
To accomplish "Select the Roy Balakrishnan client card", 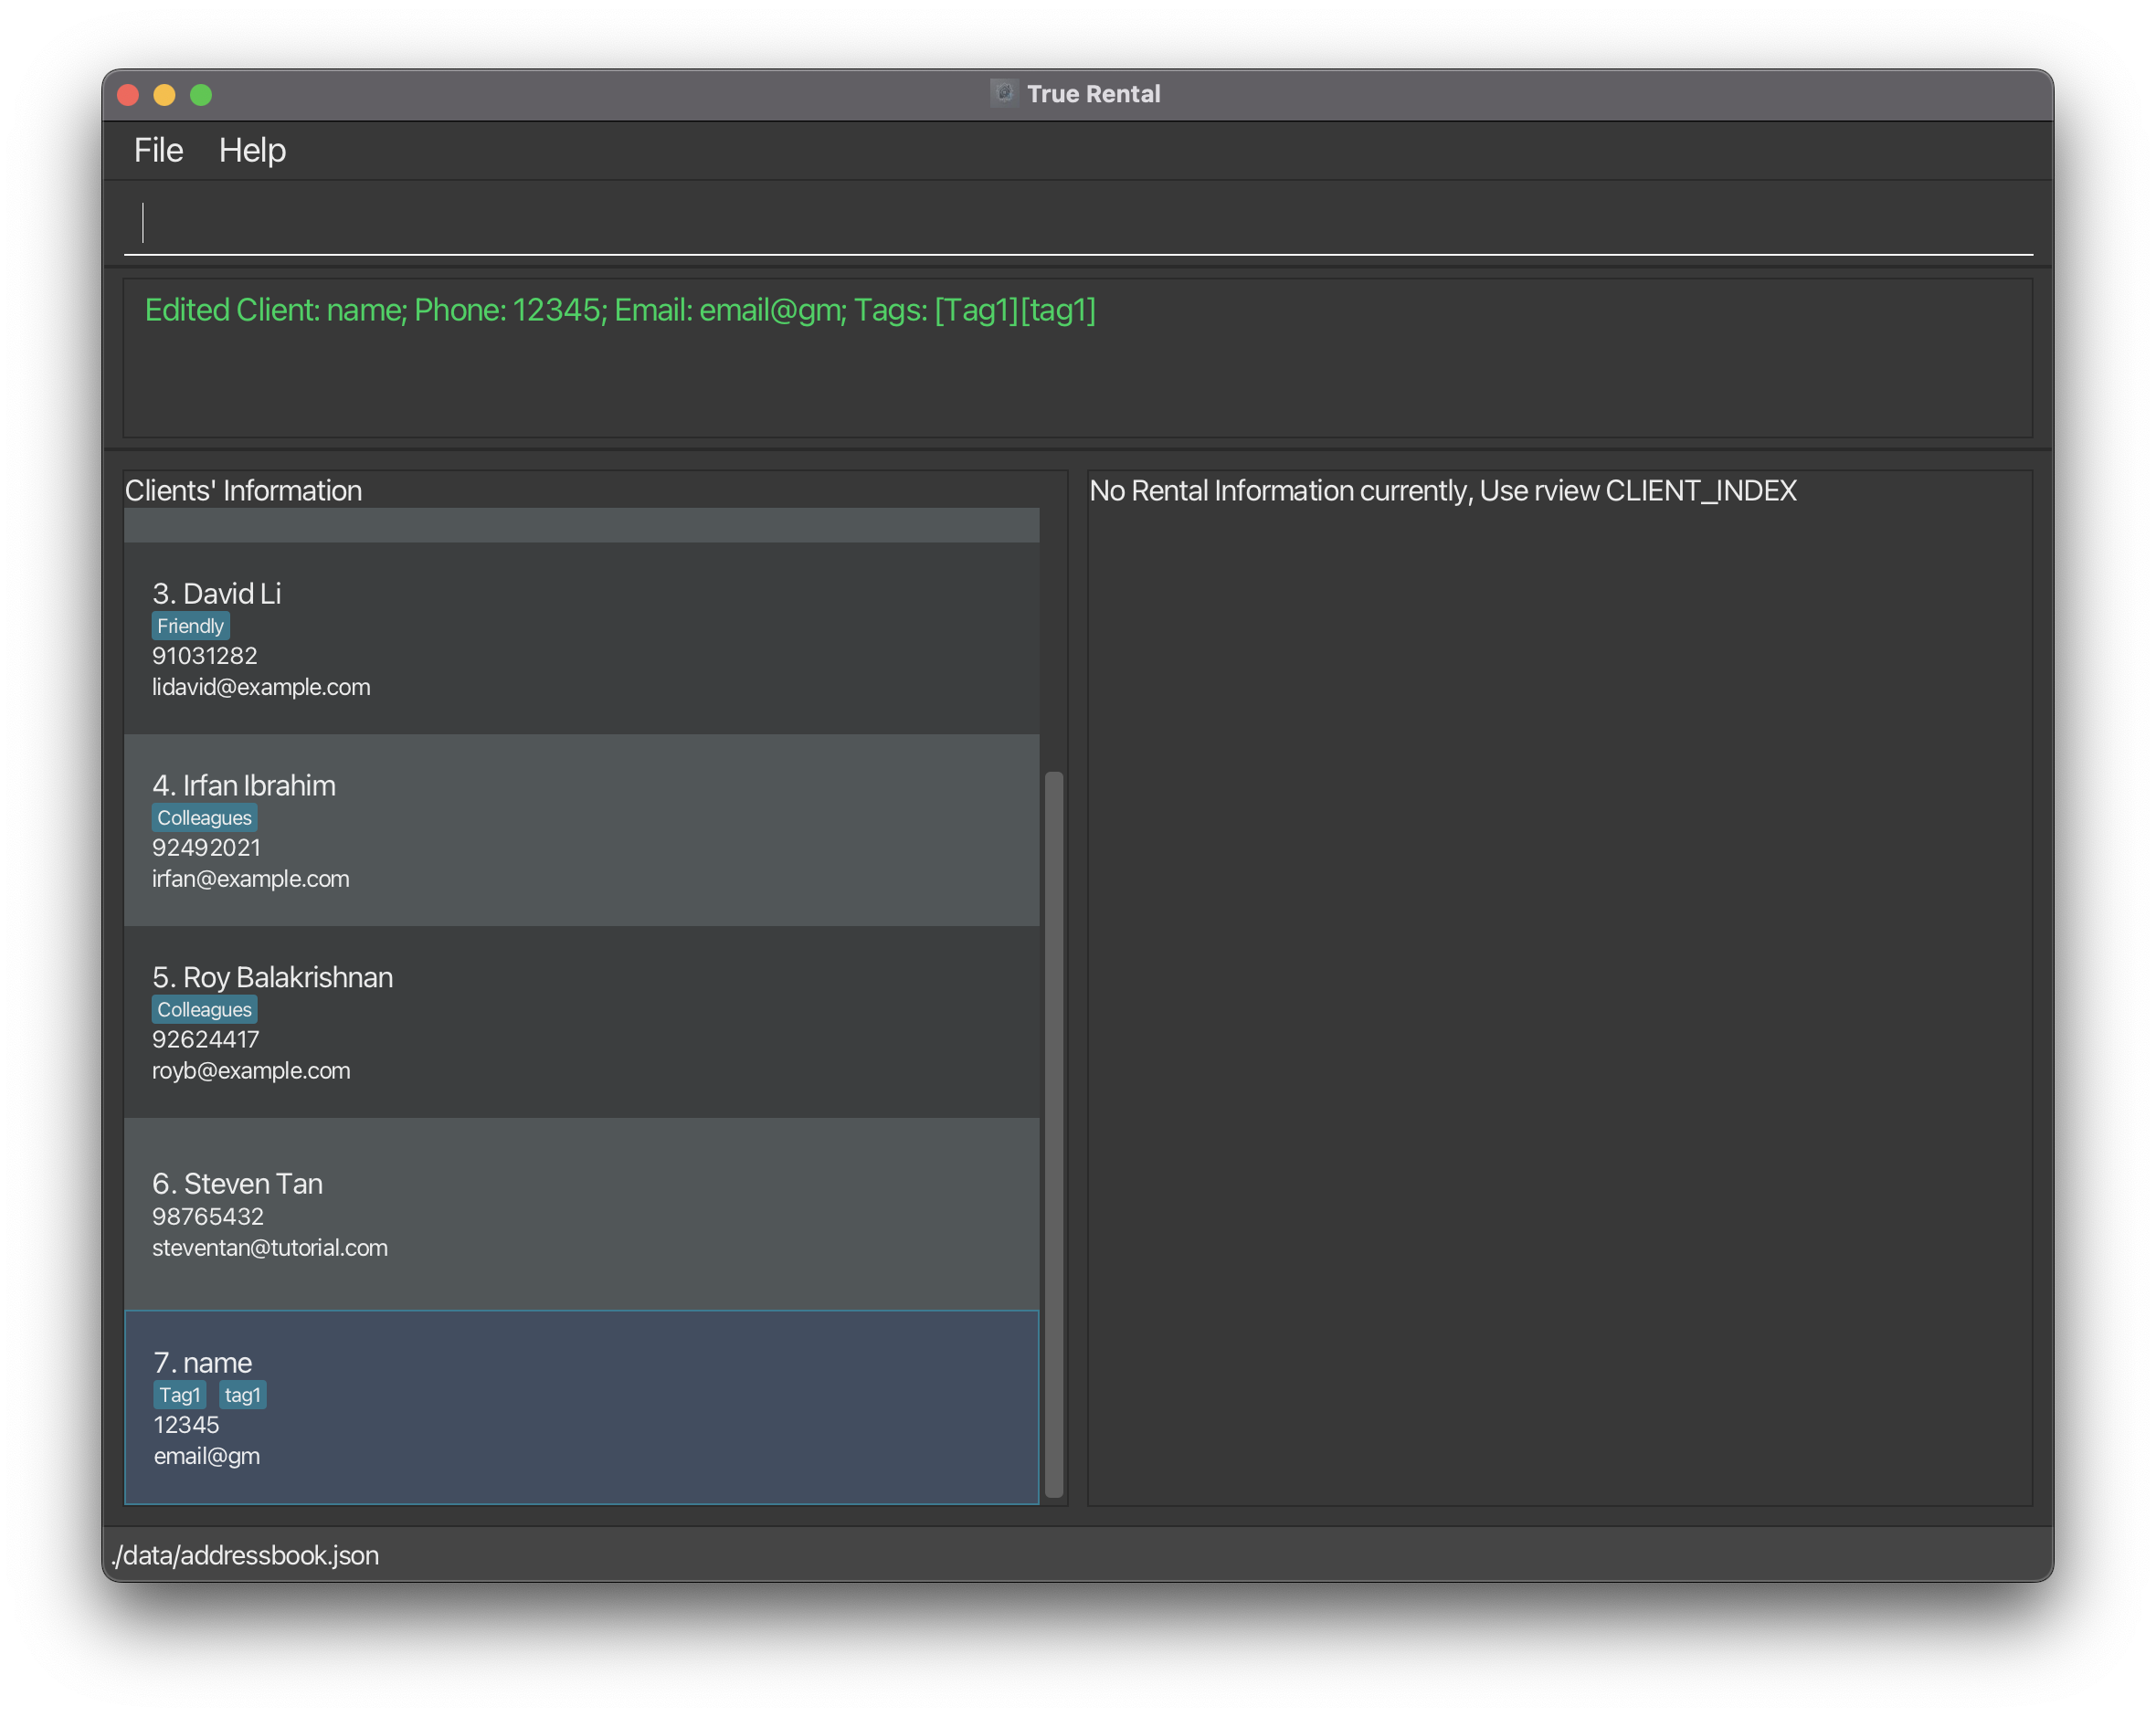I will click(581, 1022).
